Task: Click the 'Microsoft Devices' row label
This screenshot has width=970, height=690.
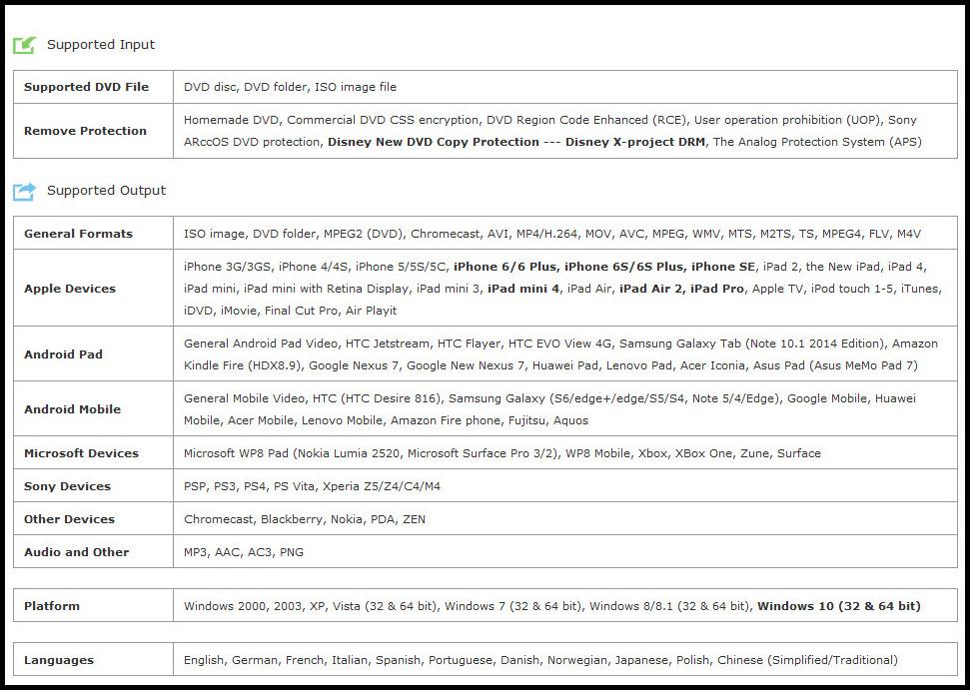Action: point(81,453)
